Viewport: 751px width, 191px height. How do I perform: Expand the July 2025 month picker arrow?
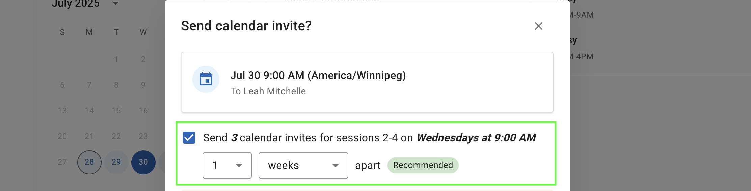115,4
